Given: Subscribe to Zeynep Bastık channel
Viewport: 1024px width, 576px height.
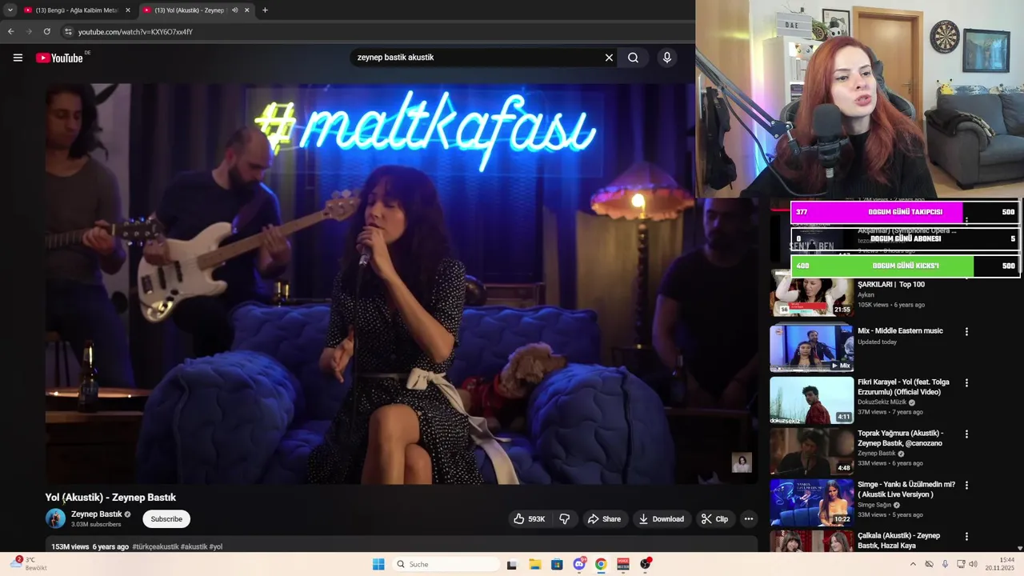Looking at the screenshot, I should (x=166, y=519).
